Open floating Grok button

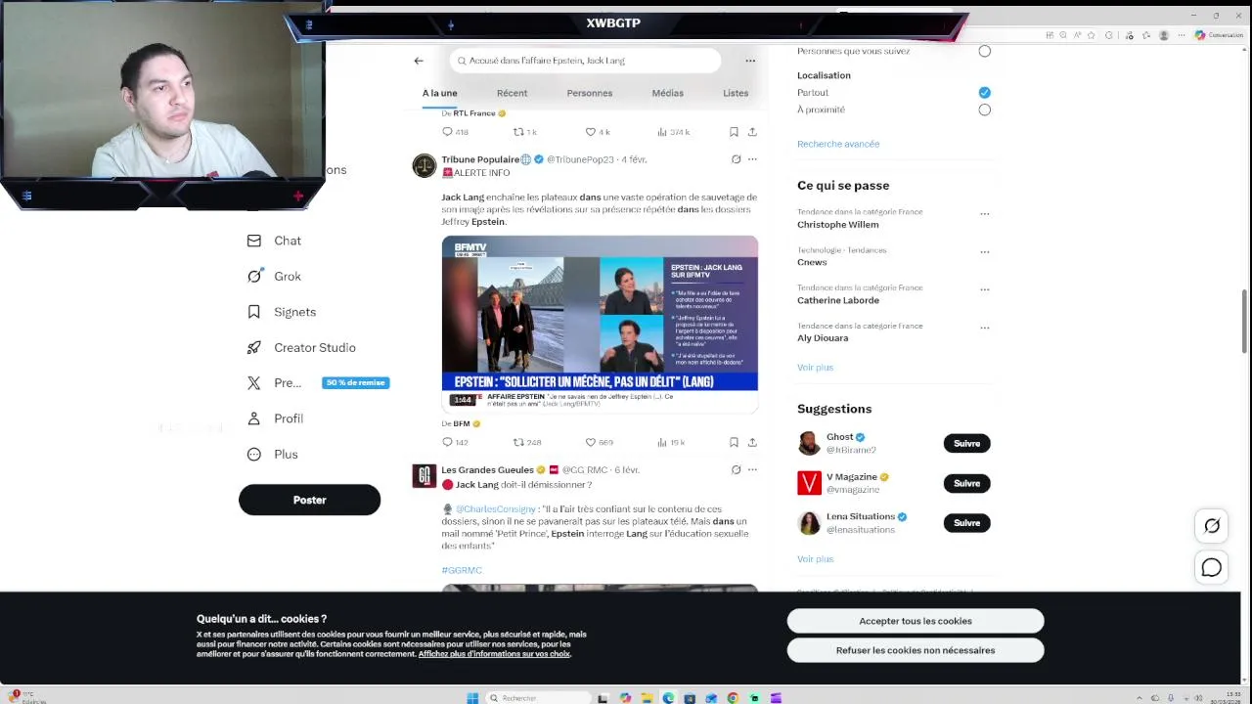(x=1211, y=526)
